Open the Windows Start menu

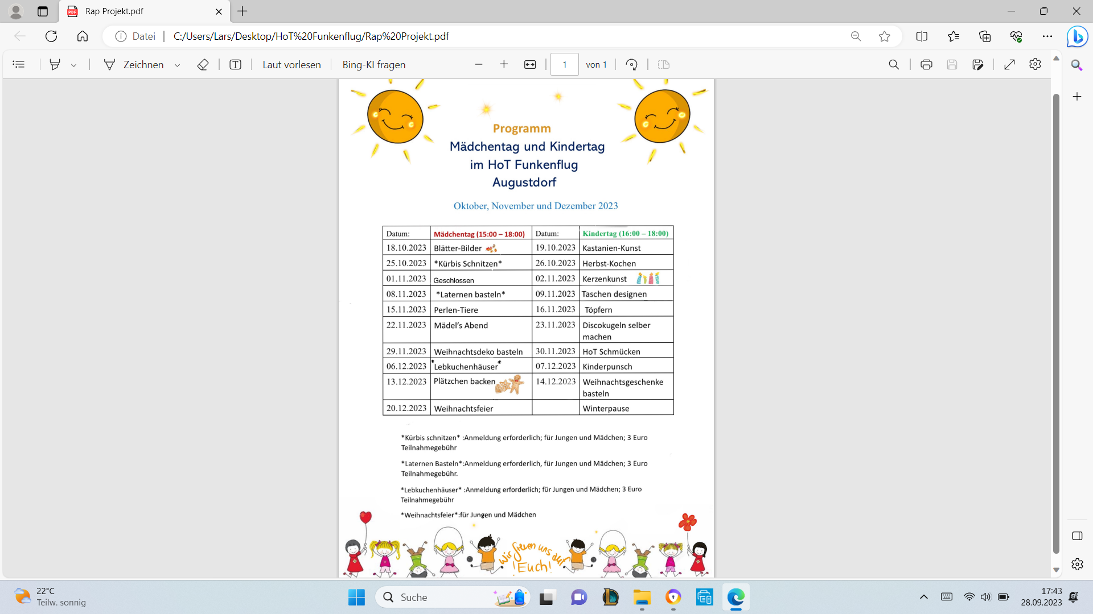click(x=357, y=598)
